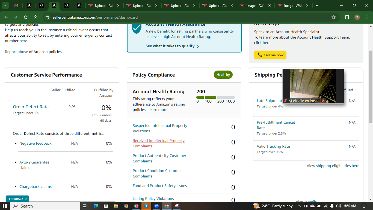Open a new browser tab
373x210 pixels.
(x=317, y=5)
